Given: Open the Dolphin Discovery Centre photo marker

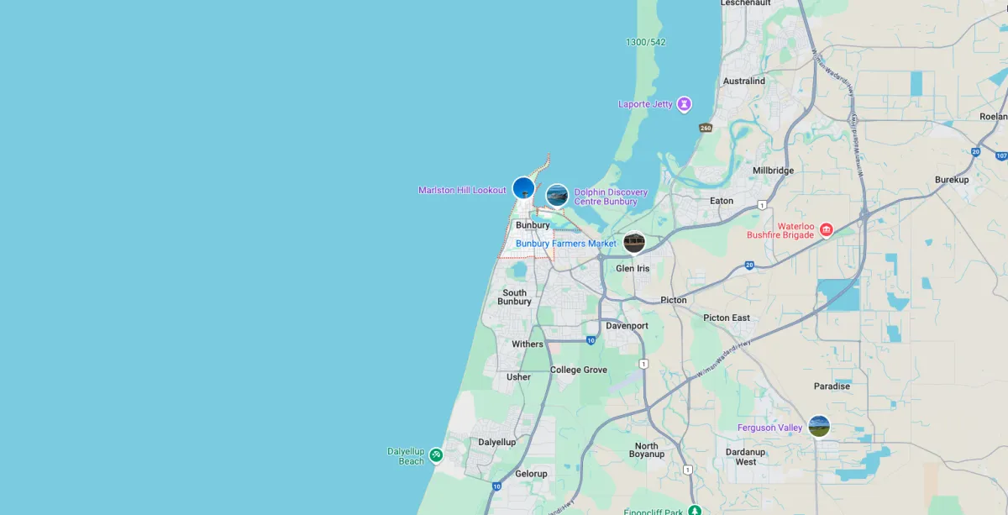Looking at the screenshot, I should point(557,195).
